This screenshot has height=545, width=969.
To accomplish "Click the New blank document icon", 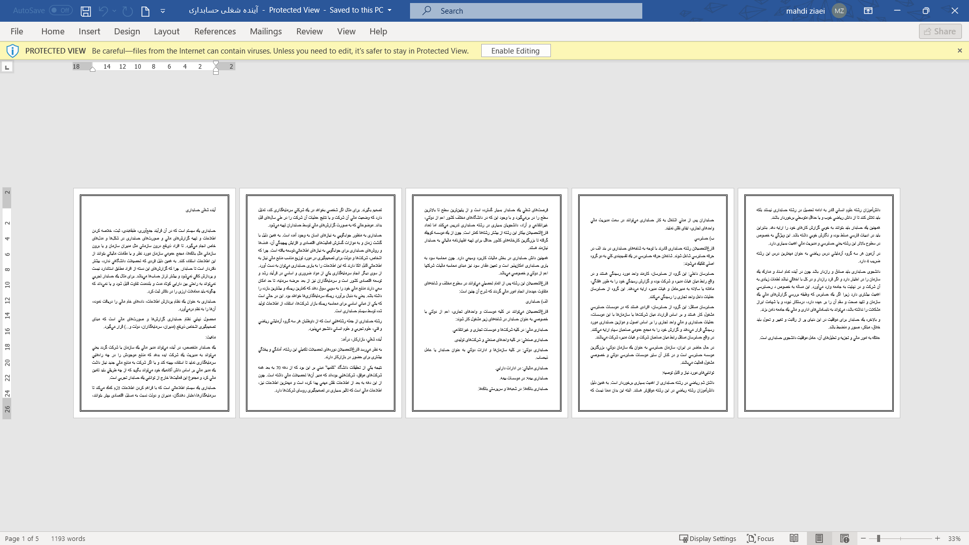I will click(145, 11).
